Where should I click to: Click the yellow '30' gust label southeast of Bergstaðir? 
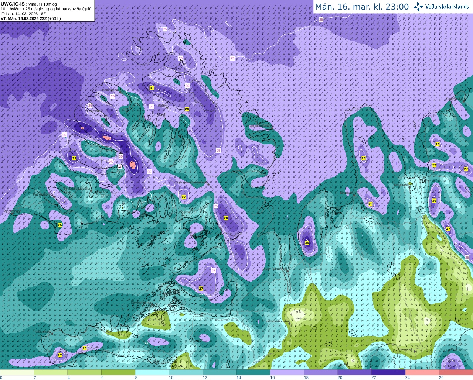pyautogui.click(x=434, y=201)
